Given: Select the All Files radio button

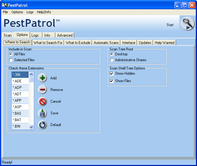Looking at the screenshot, I should tap(11, 54).
